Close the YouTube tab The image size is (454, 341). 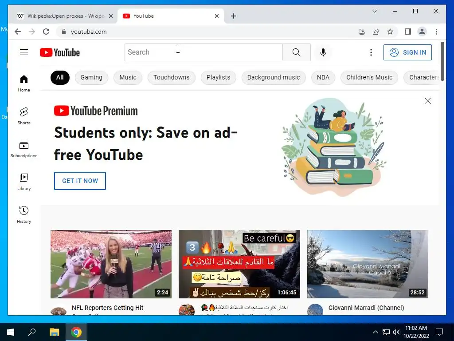coord(216,16)
